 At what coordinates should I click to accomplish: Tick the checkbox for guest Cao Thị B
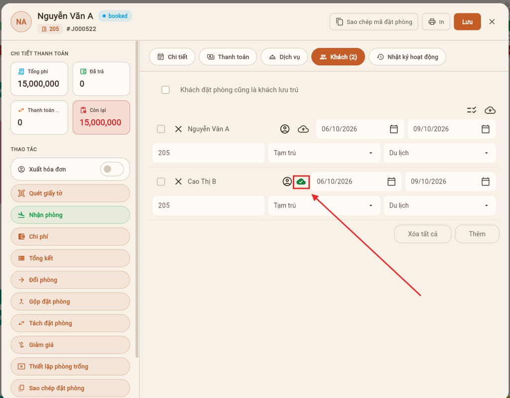(161, 182)
